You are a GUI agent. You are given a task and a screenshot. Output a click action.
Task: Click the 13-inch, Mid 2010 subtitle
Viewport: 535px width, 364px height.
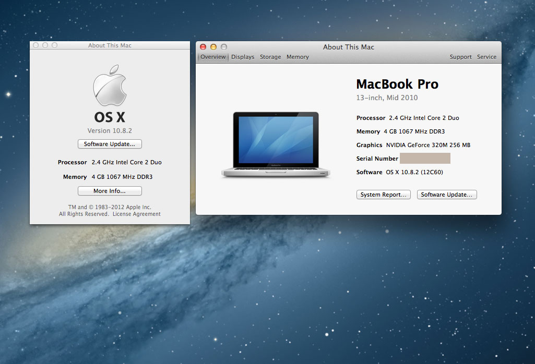point(387,98)
